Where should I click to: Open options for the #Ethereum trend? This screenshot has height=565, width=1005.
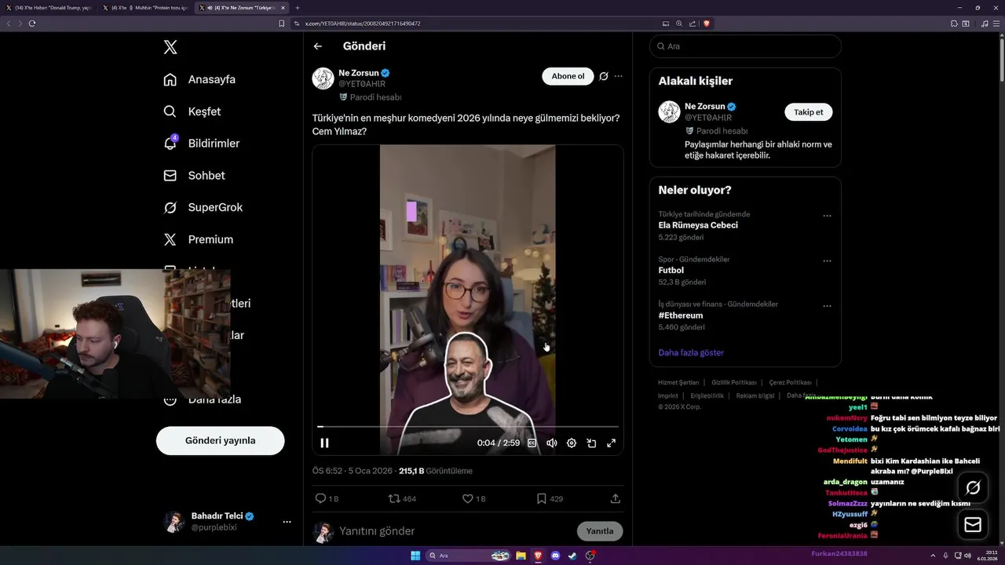(827, 306)
